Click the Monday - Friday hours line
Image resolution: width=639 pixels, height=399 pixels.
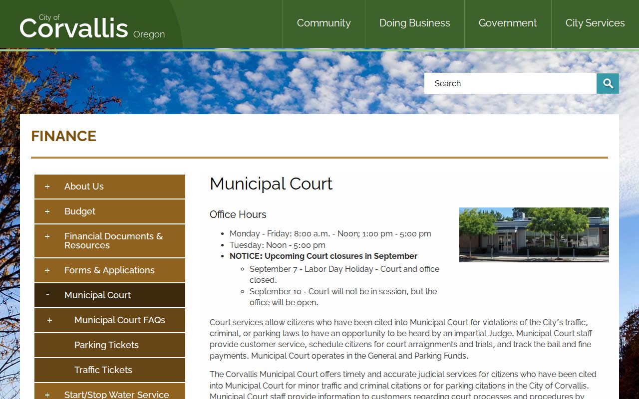(x=330, y=233)
